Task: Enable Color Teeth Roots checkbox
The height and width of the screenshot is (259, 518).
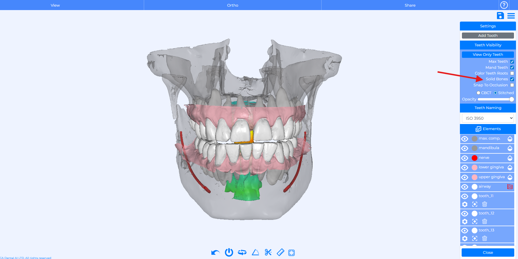Action: 512,73
